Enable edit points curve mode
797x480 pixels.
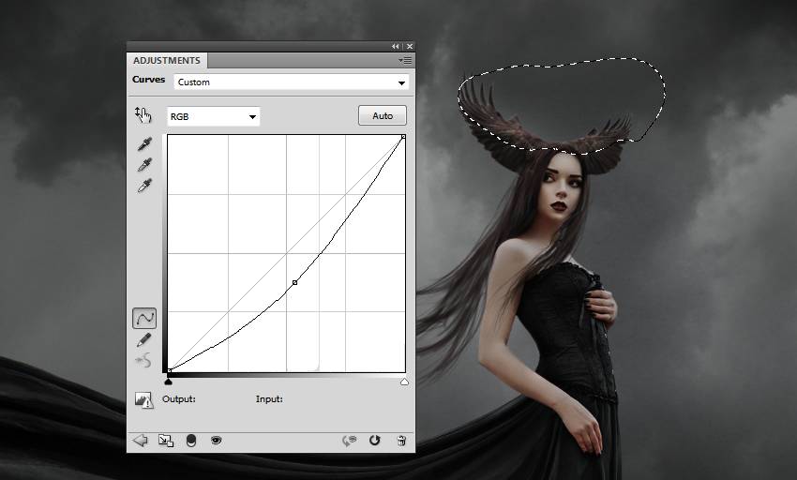tap(144, 319)
